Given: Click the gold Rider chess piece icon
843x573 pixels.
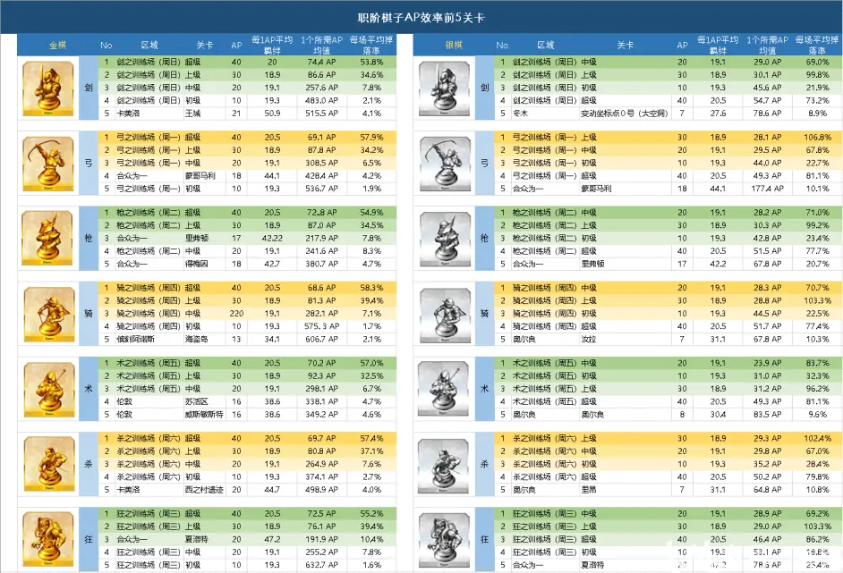Looking at the screenshot, I should coord(48,314).
